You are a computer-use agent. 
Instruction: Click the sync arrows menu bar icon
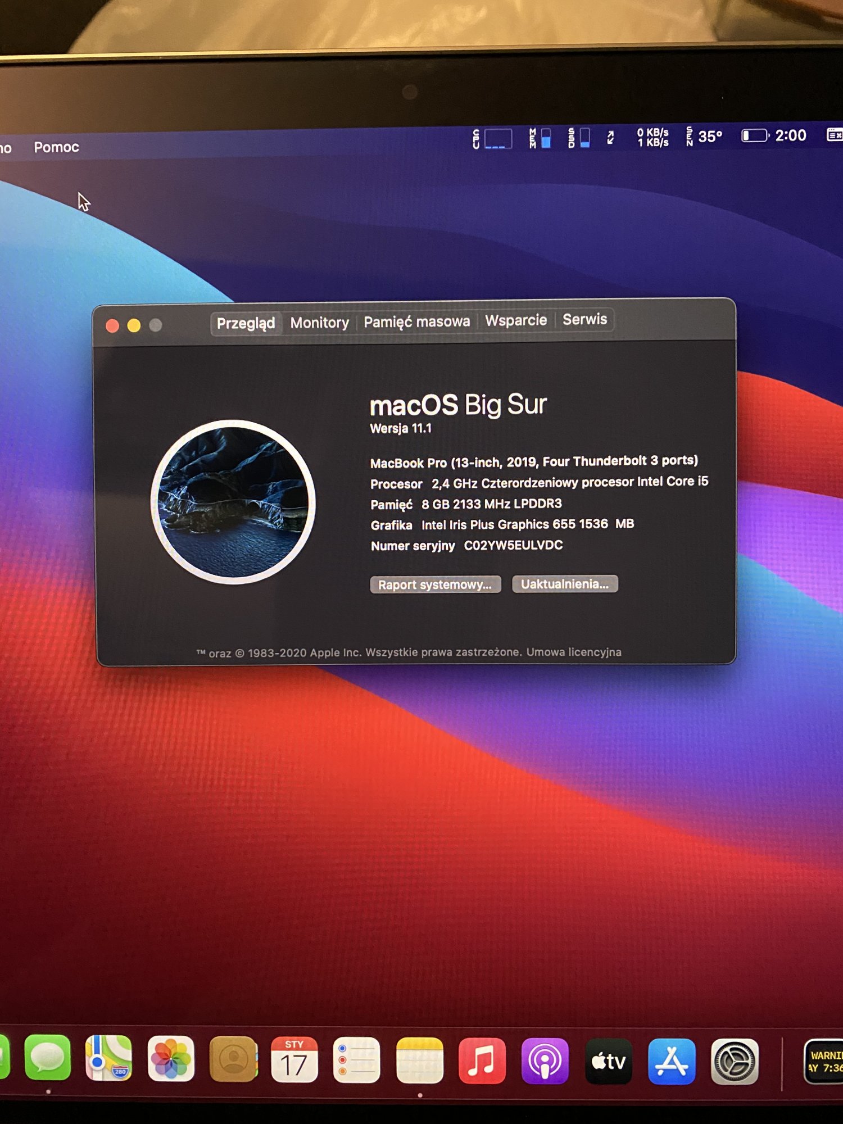tap(610, 137)
